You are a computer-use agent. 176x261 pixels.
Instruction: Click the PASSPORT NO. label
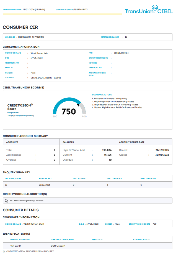click(95, 68)
